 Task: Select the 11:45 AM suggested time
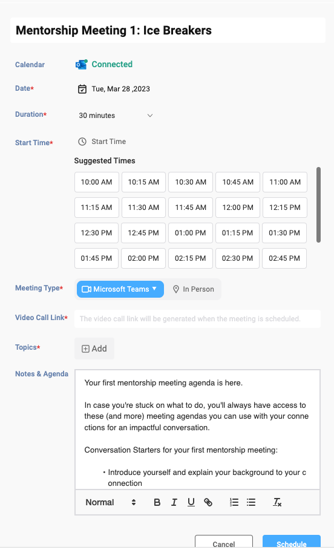point(191,208)
